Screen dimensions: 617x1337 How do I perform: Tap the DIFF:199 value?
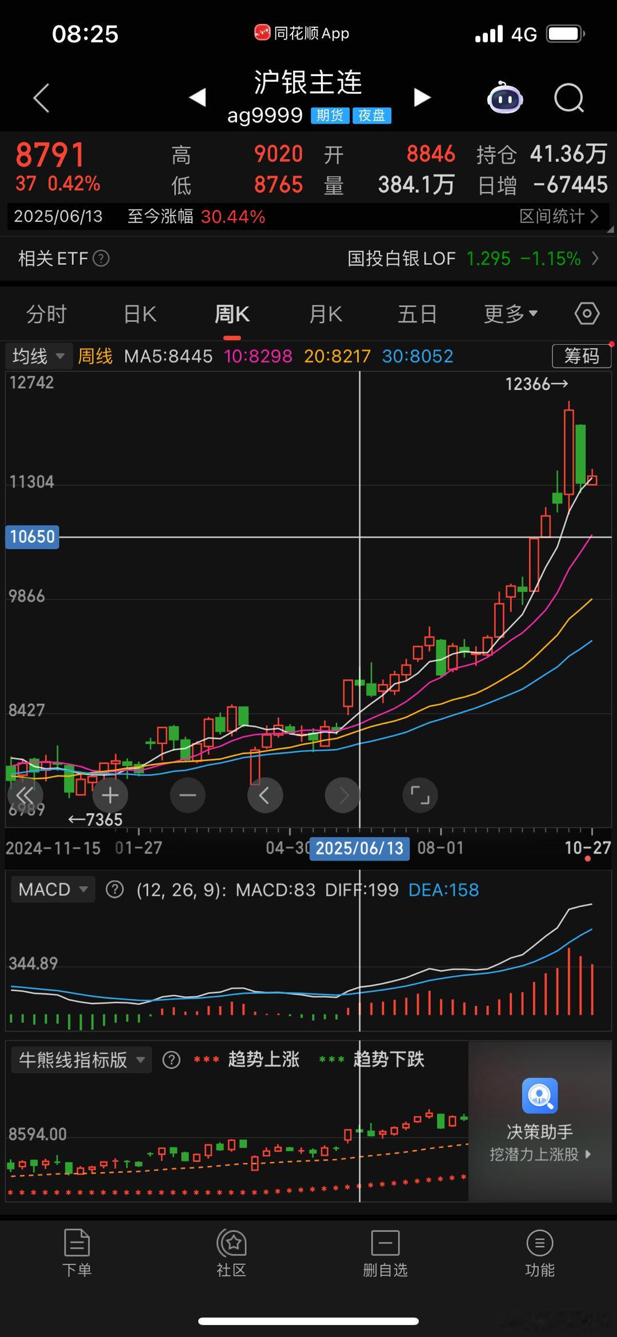(362, 890)
